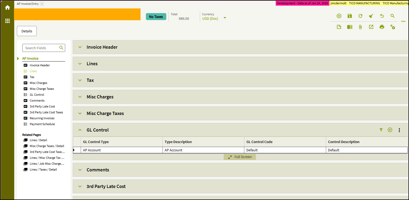Click the Full Screen grid button
This screenshot has width=409, height=200.
[240, 157]
